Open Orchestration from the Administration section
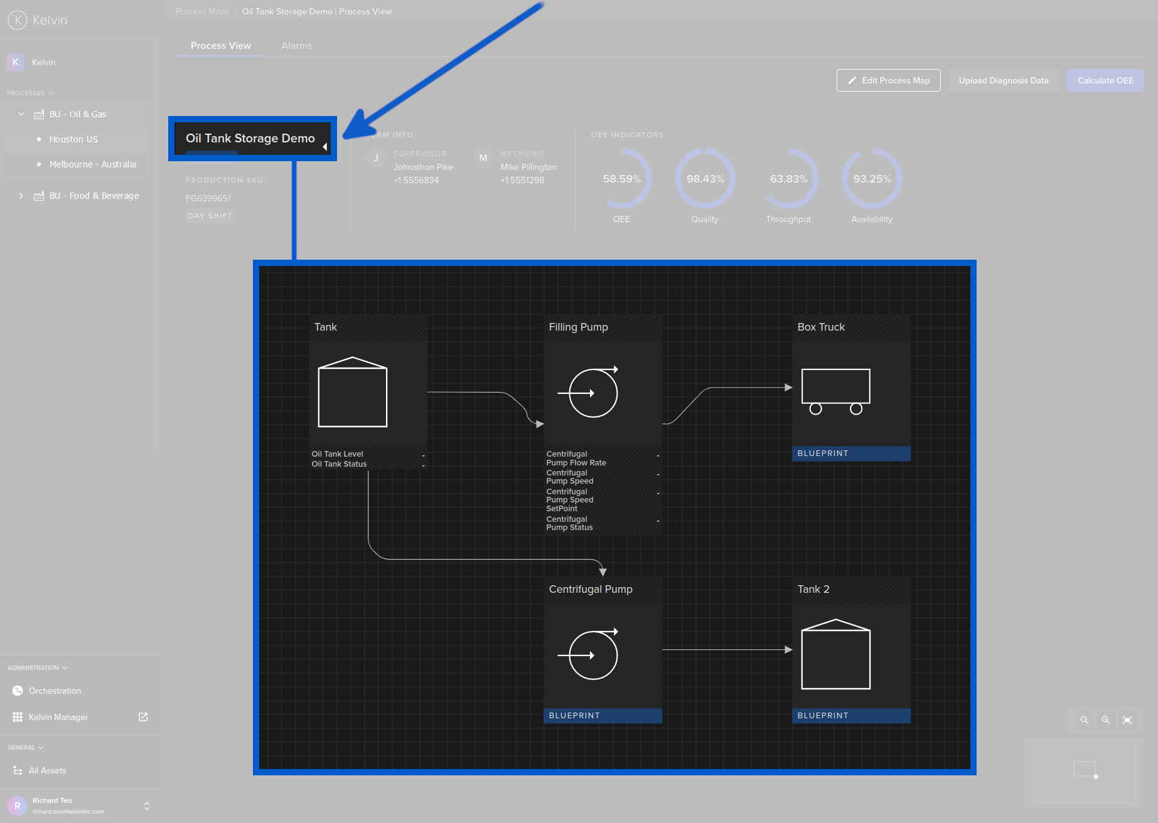1158x823 pixels. pyautogui.click(x=55, y=691)
